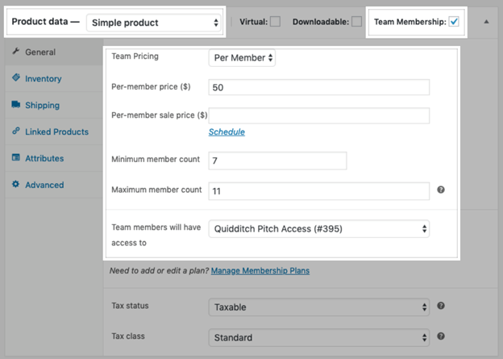Screen dimensions: 503x359
Task: Switch to the Attributes tab
Action: [x=54, y=158]
